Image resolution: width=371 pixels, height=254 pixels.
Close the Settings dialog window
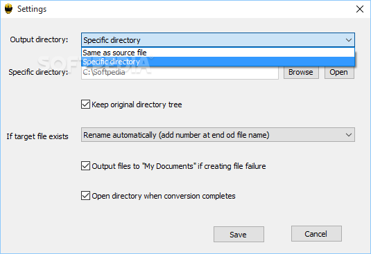360,9
